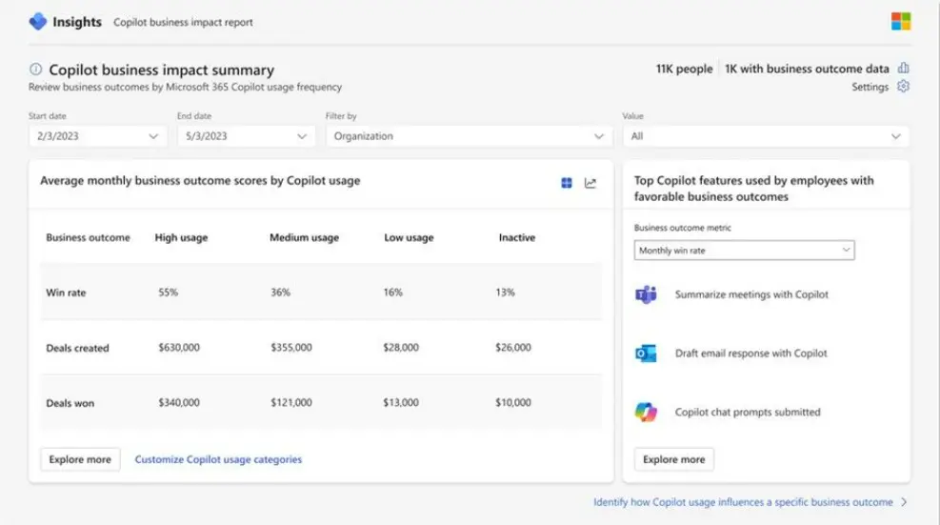Click Explore more under top Copilot features
The image size is (940, 525).
tap(674, 459)
